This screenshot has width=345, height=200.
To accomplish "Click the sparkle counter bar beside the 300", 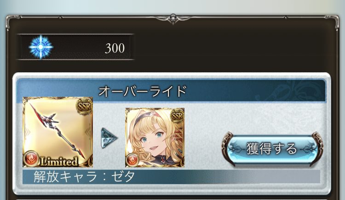I will pos(75,47).
